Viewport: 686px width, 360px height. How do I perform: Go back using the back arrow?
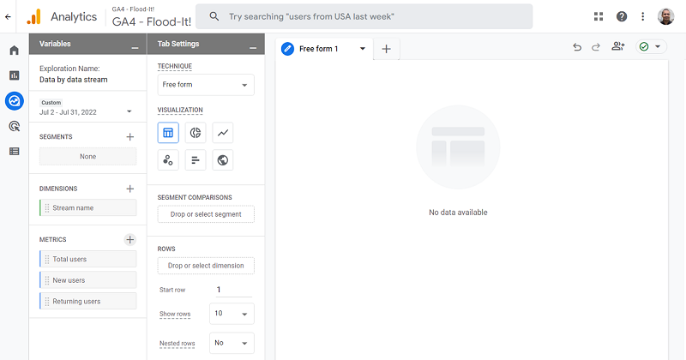[x=8, y=16]
